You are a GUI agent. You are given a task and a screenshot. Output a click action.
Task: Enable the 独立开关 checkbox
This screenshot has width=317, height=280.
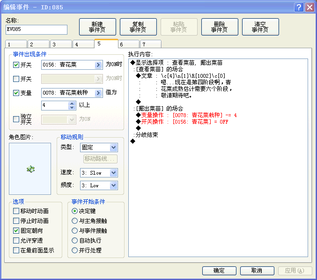coord(16,119)
